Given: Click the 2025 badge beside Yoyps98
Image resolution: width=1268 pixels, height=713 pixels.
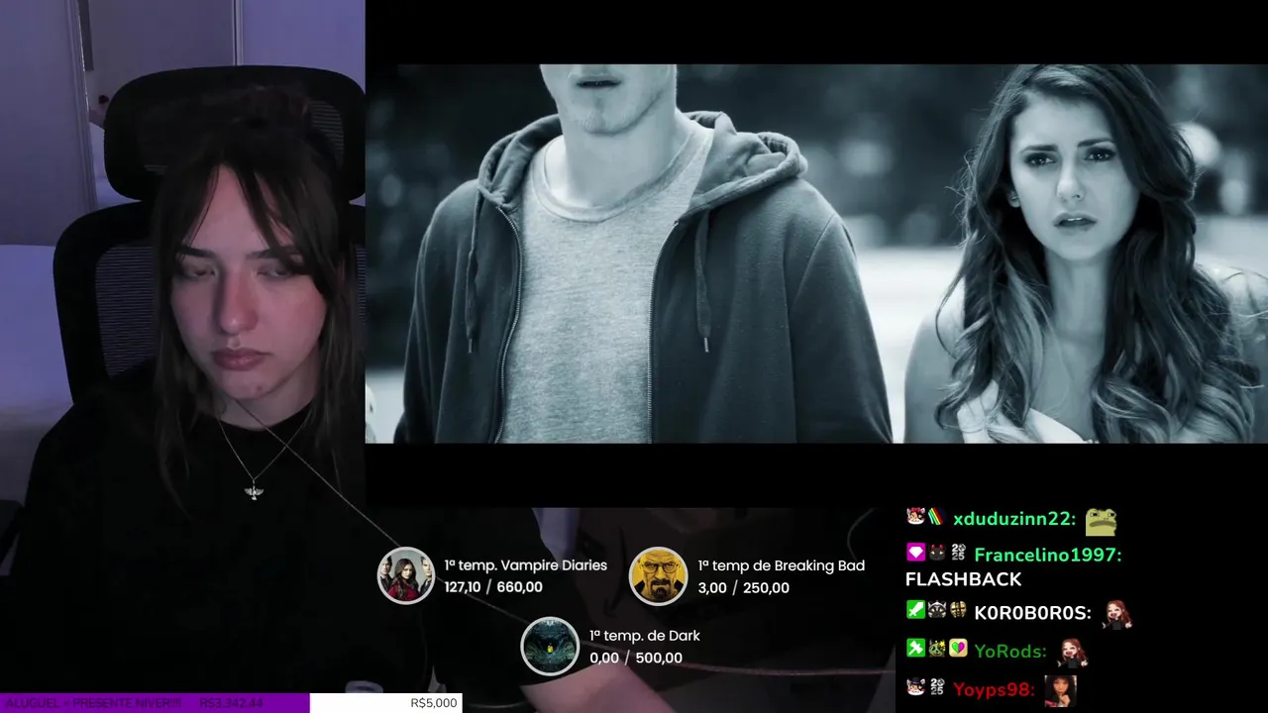Looking at the screenshot, I should point(936,686).
